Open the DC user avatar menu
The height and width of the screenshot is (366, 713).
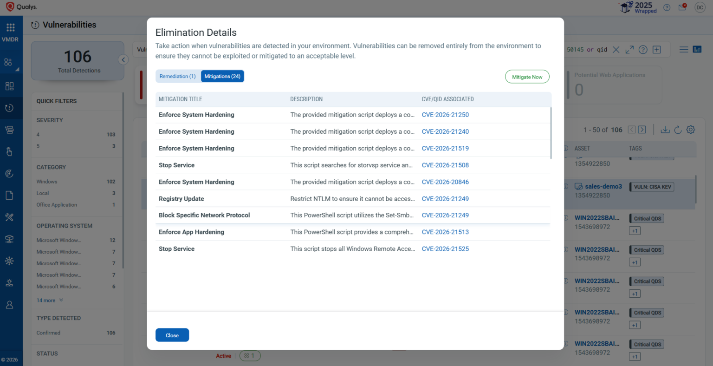700,7
